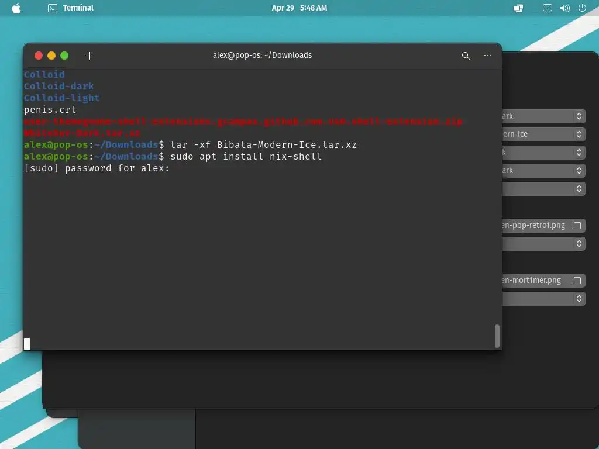The width and height of the screenshot is (599, 449).
Task: Click the '[sudo] password for alex:' prompt
Action: 97,168
